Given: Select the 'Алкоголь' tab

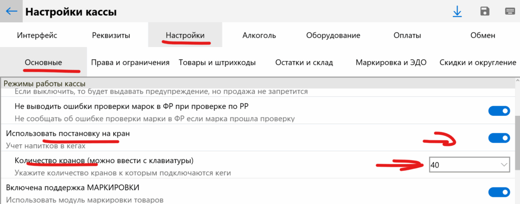Looking at the screenshot, I should point(259,35).
